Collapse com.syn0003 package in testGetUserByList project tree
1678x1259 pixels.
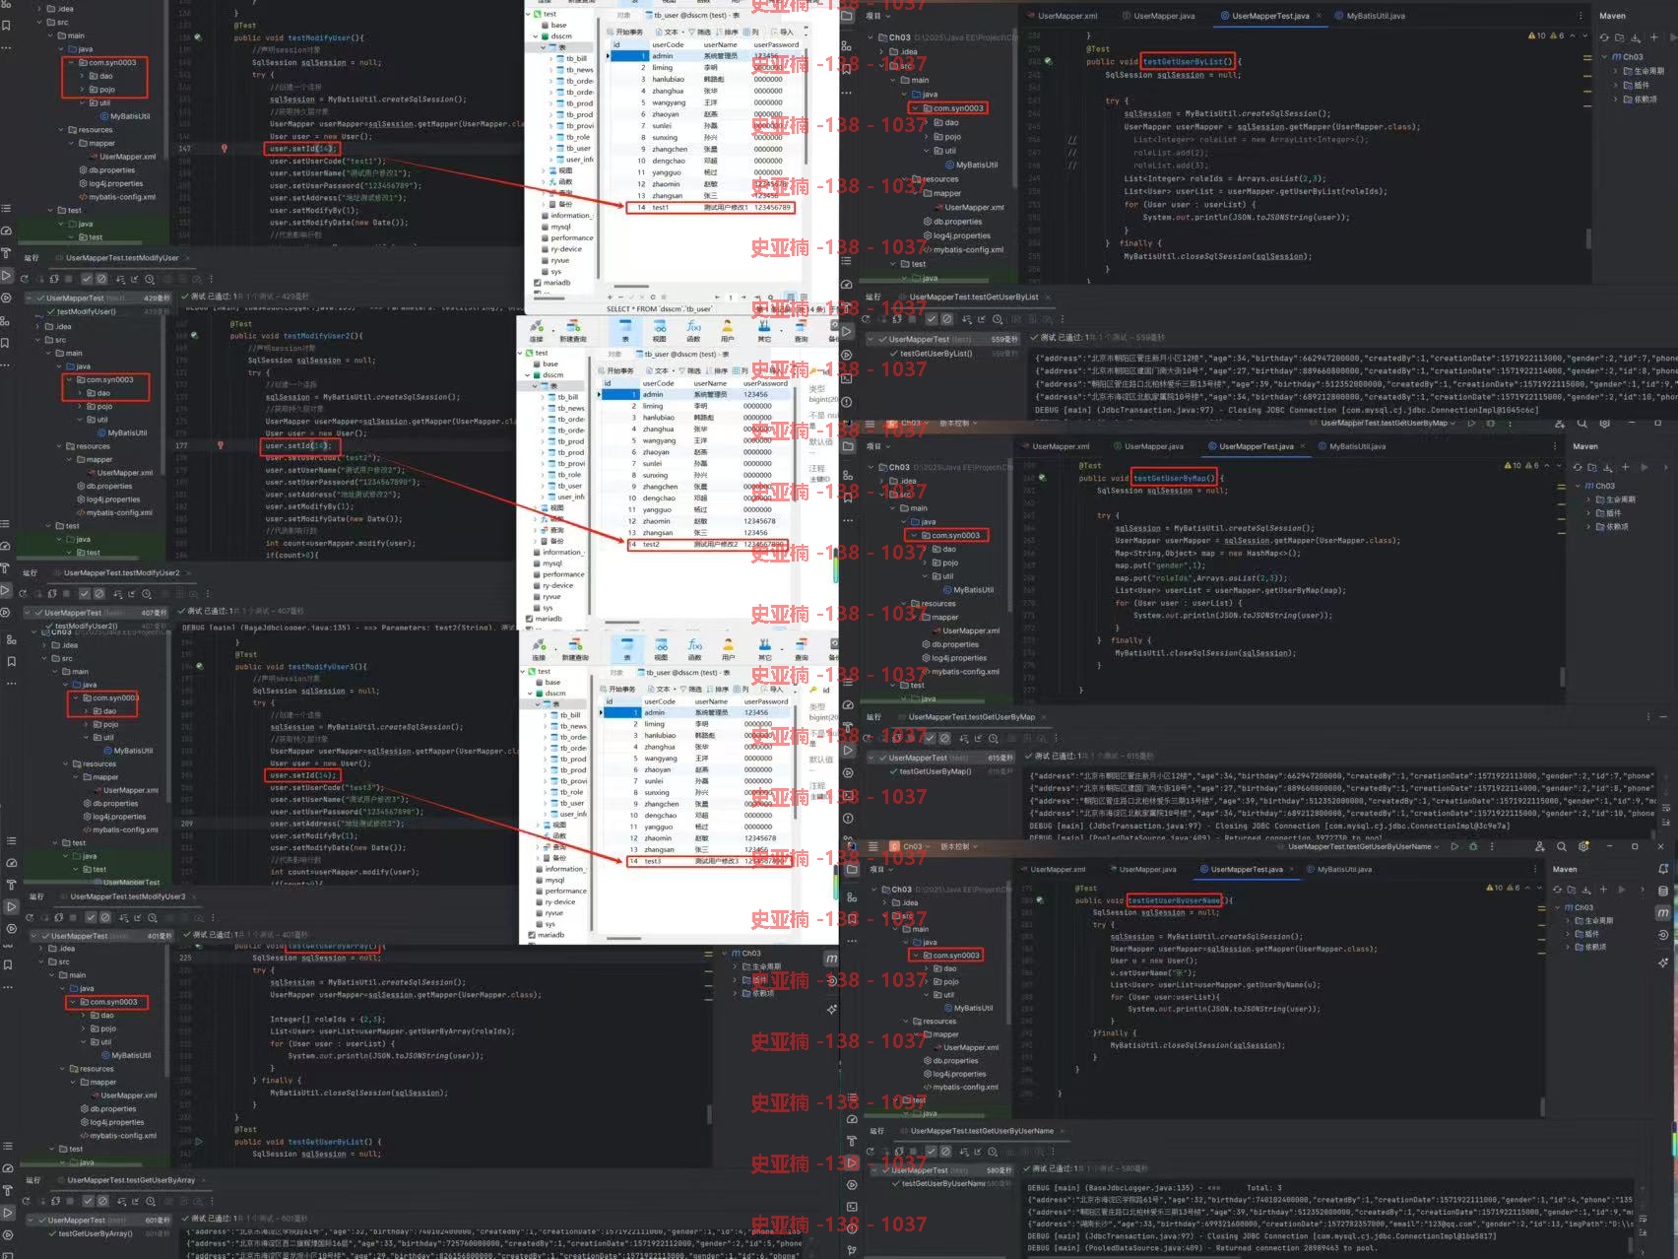pyautogui.click(x=915, y=108)
